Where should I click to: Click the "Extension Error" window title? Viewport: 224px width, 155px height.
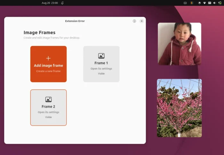click(75, 21)
